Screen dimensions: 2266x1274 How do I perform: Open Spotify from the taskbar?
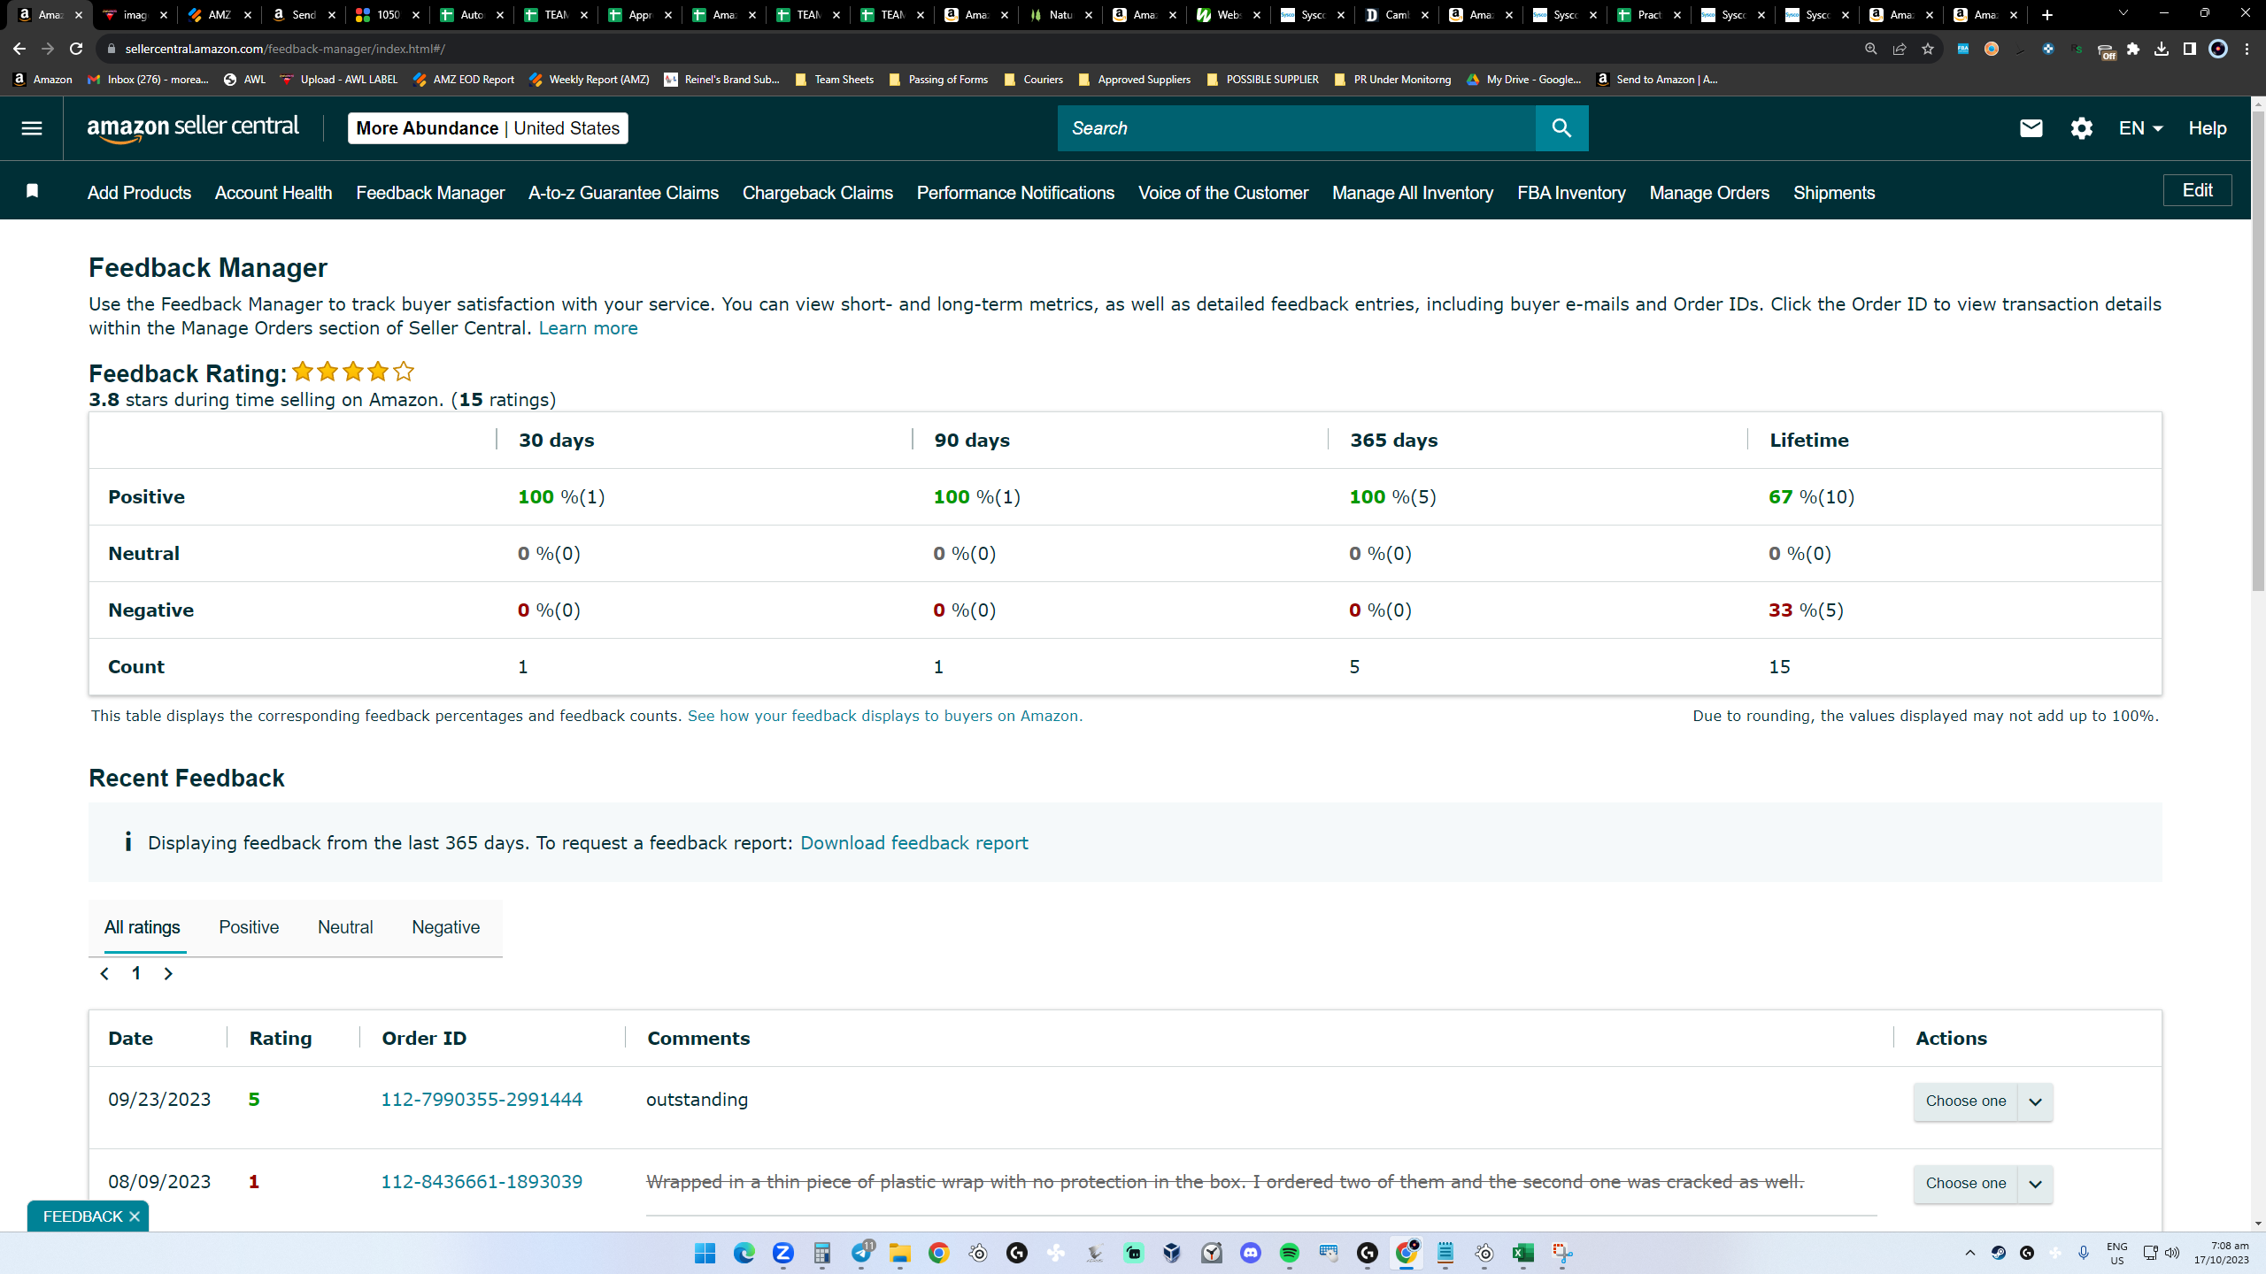(1289, 1253)
